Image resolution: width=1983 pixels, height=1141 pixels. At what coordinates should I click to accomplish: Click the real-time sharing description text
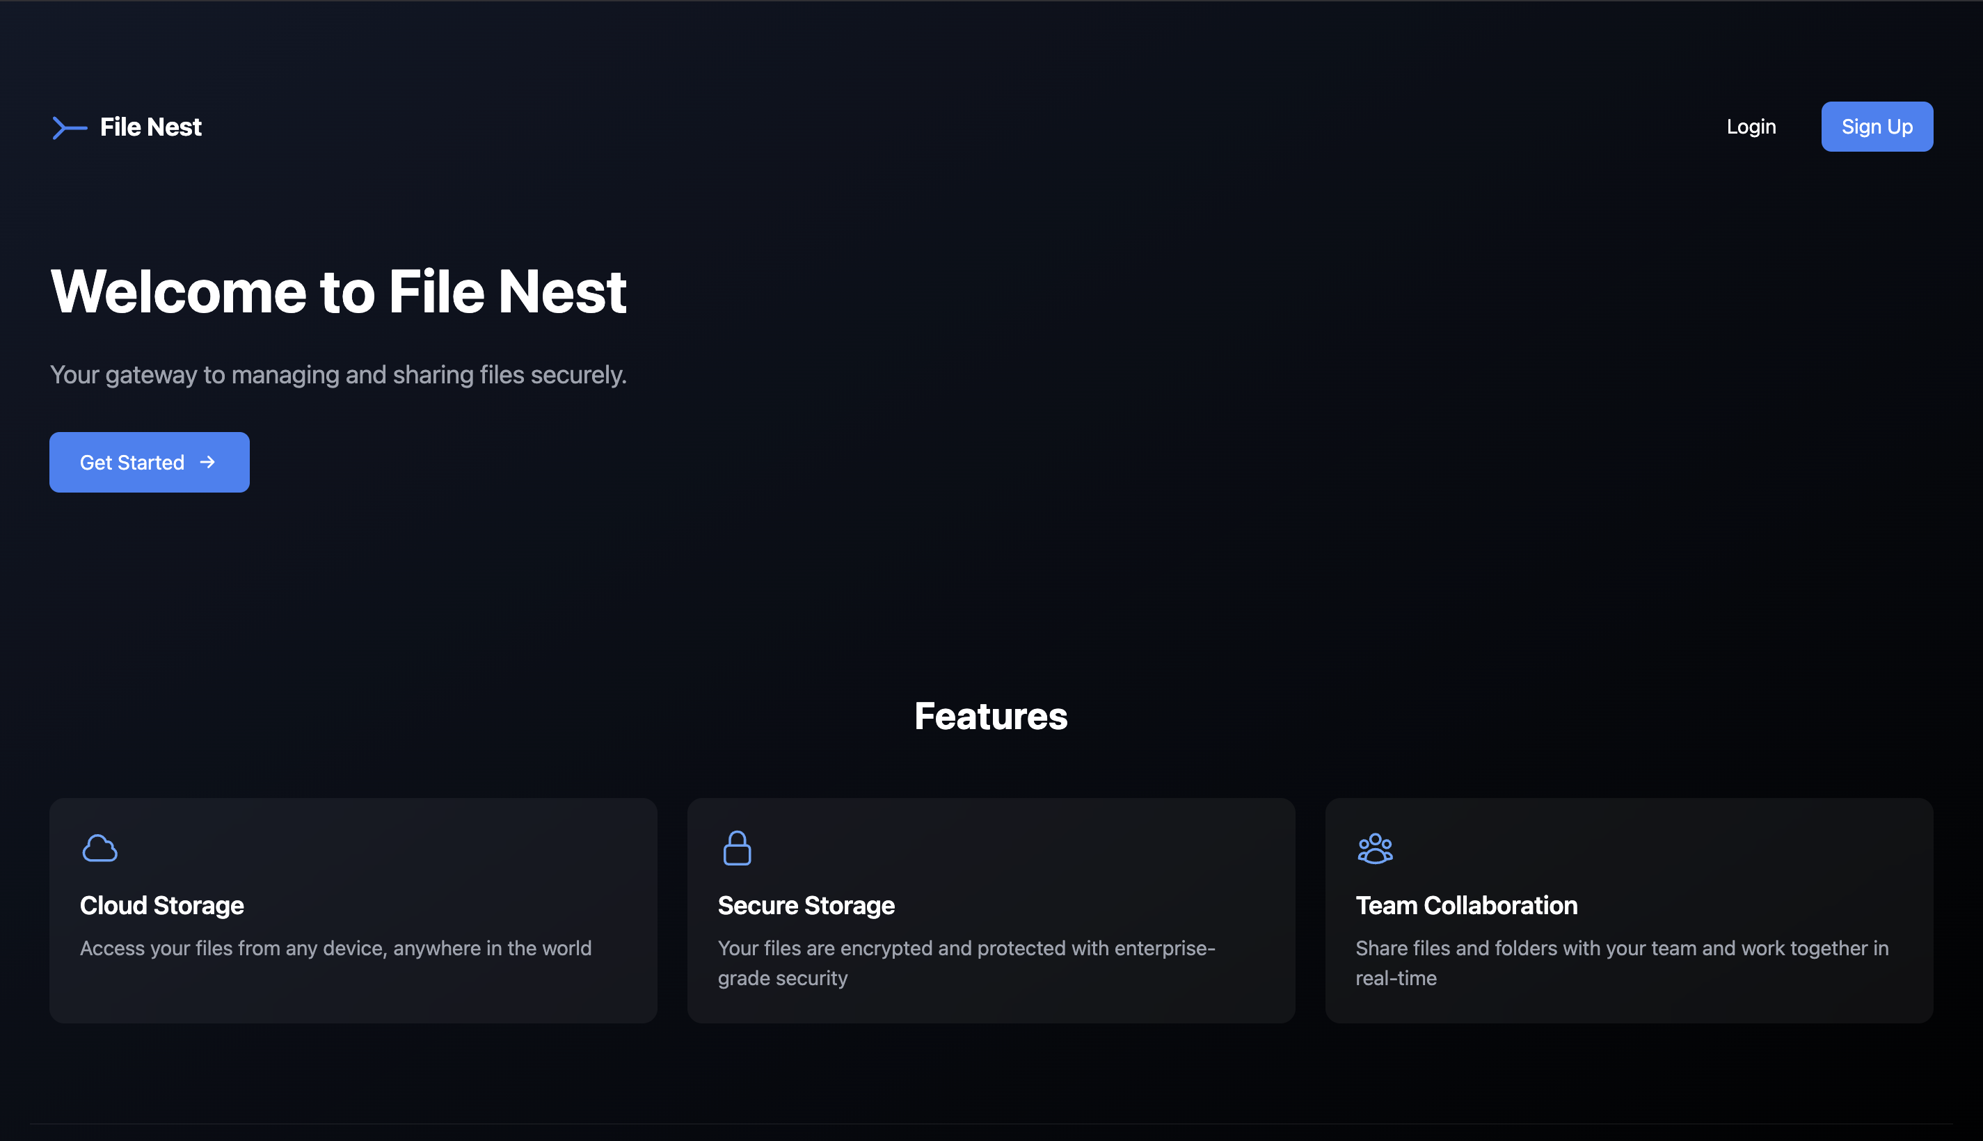click(1621, 963)
